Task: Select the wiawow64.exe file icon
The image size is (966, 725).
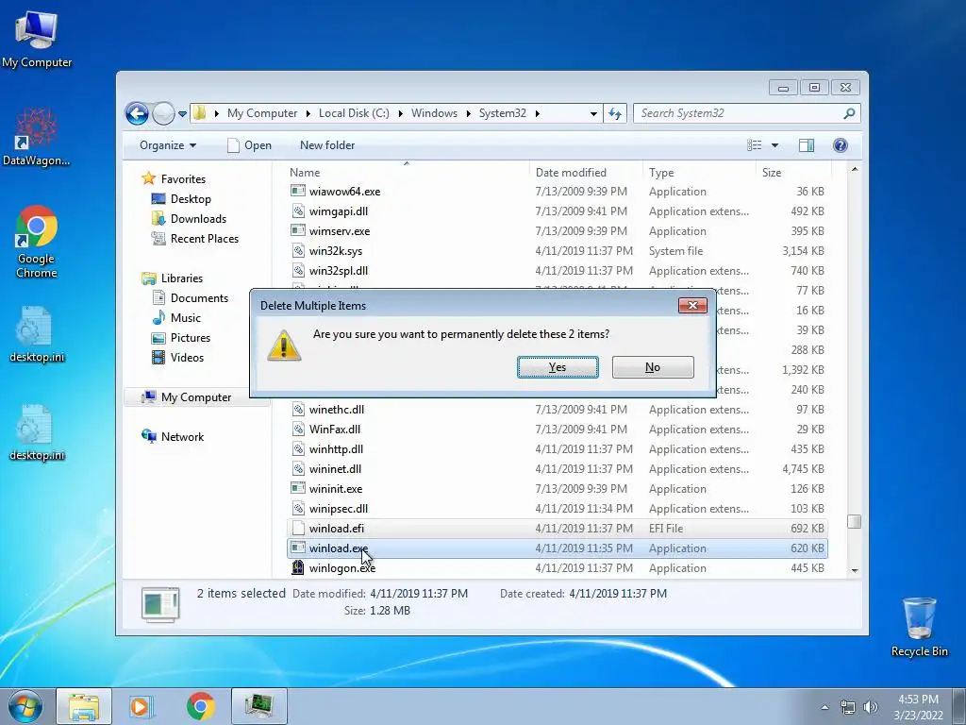Action: 298,191
